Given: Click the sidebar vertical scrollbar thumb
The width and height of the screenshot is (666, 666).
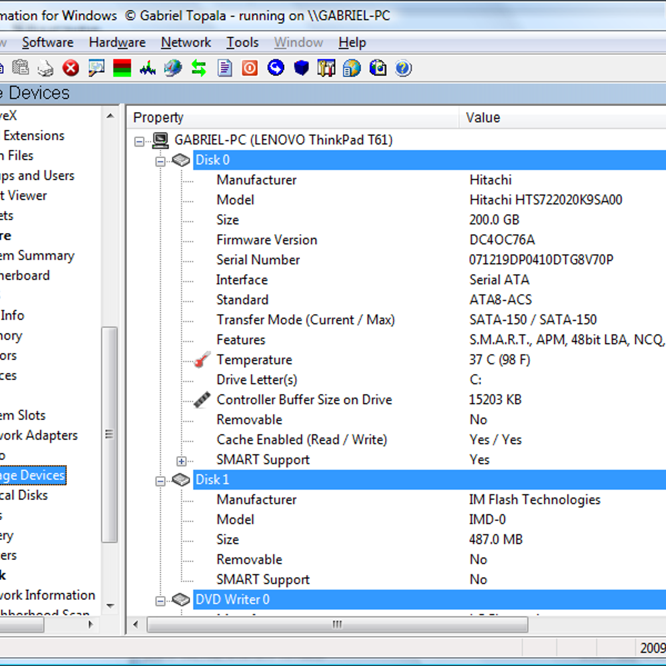Looking at the screenshot, I should (109, 435).
